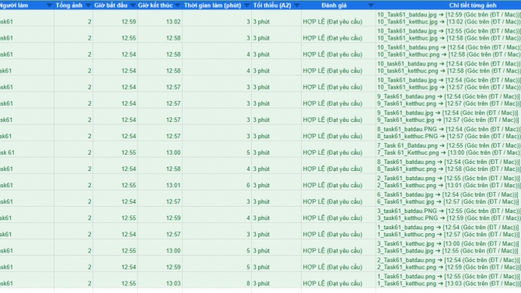Select the Chi tiết từng ảnh header cell

click(449, 5)
